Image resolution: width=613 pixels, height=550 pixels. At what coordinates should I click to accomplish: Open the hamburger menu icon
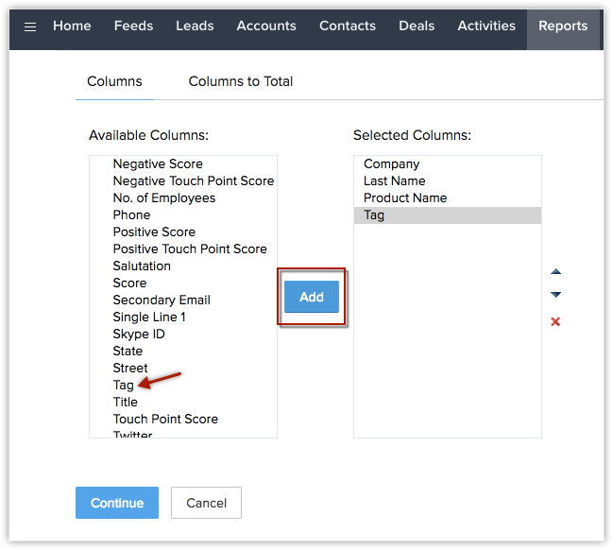click(30, 26)
